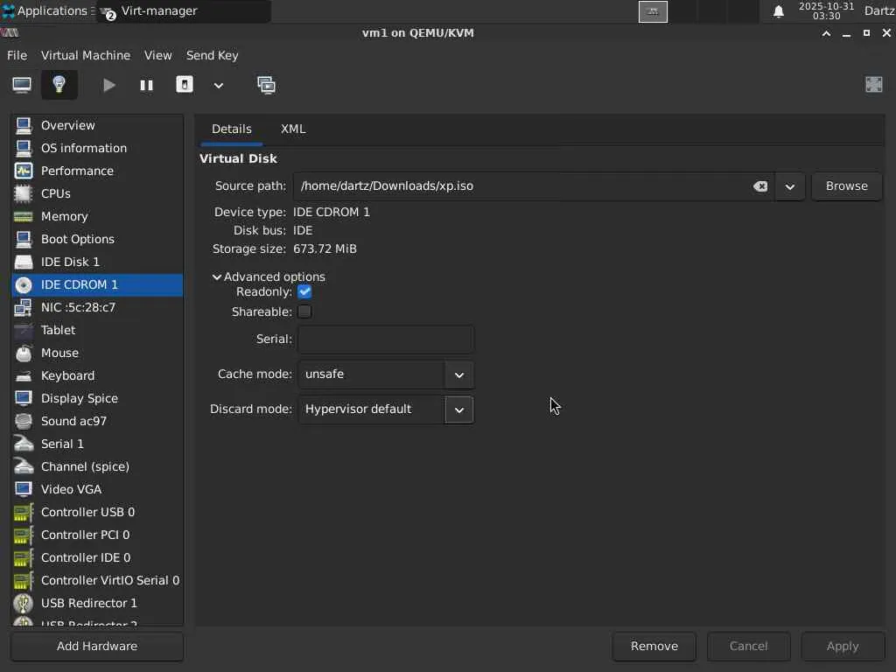Expand the Discard mode dropdown
Image resolution: width=896 pixels, height=672 pixels.
pos(458,409)
